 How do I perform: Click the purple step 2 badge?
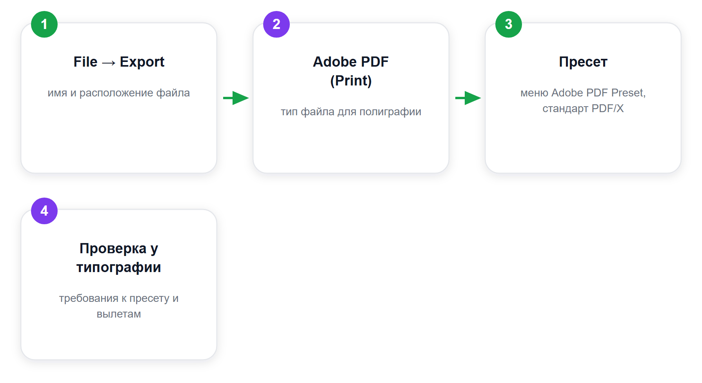(x=276, y=24)
